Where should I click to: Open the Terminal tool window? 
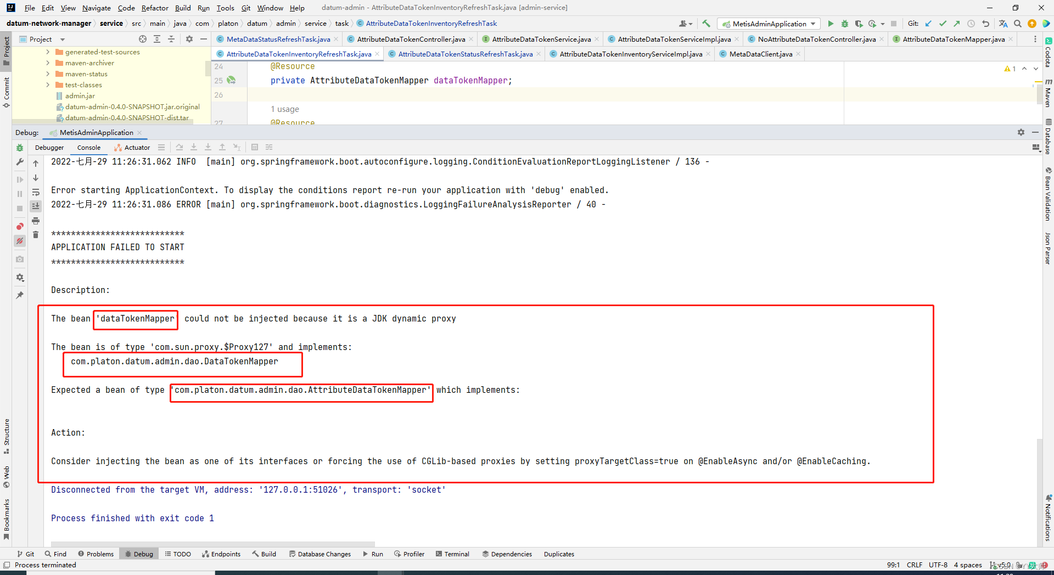coord(452,554)
